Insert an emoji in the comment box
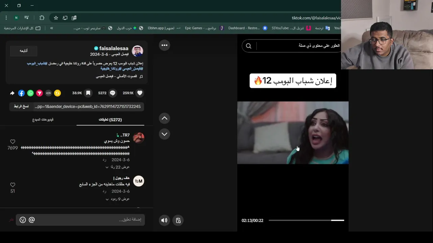This screenshot has width=433, height=243. (23, 220)
